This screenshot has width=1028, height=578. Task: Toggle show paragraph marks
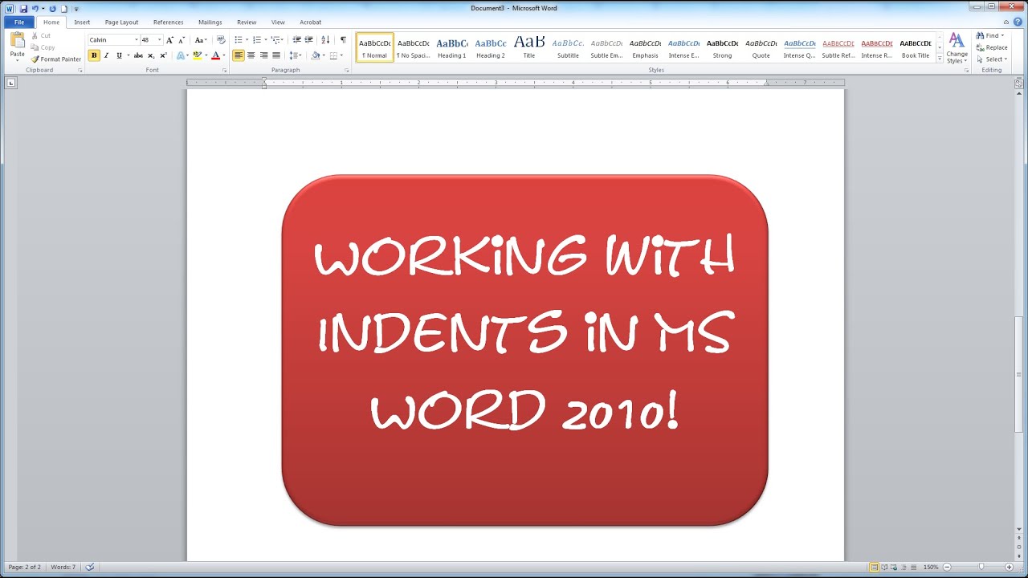pyautogui.click(x=343, y=39)
